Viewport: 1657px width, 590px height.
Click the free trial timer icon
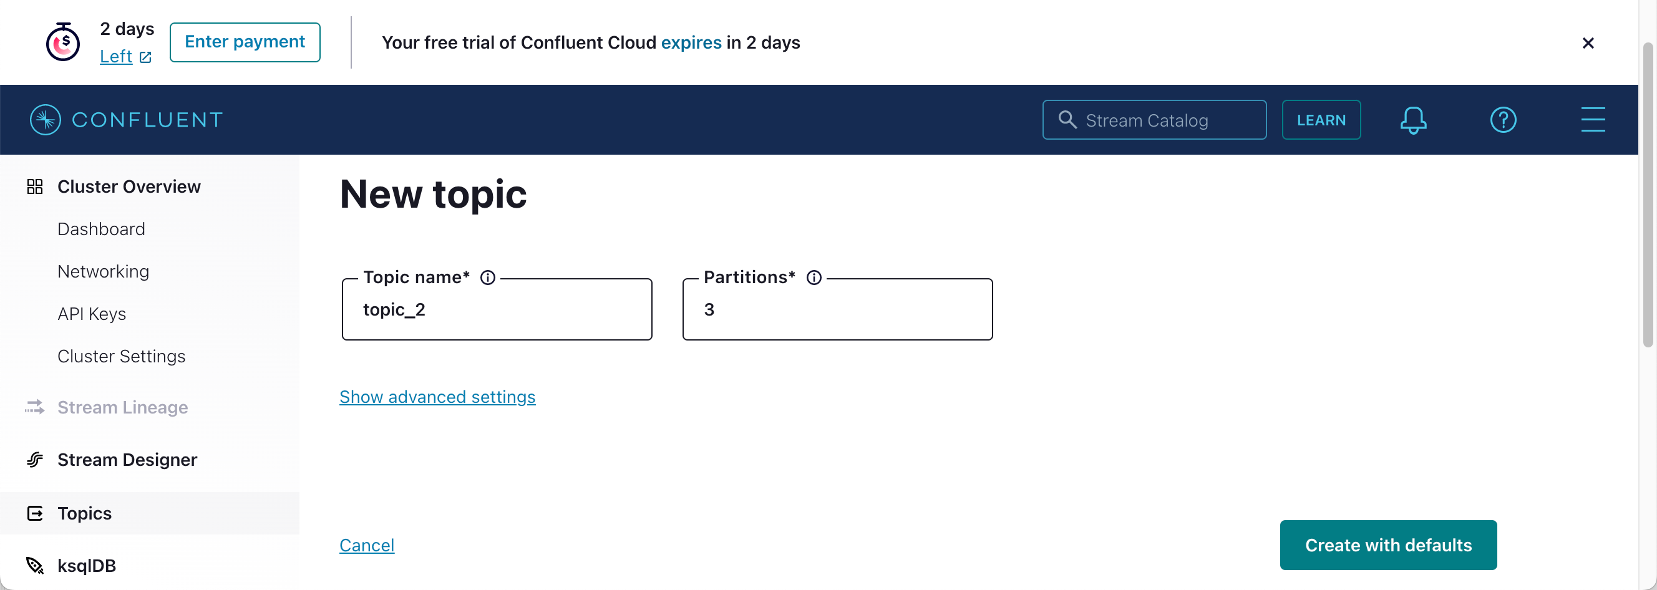tap(63, 42)
